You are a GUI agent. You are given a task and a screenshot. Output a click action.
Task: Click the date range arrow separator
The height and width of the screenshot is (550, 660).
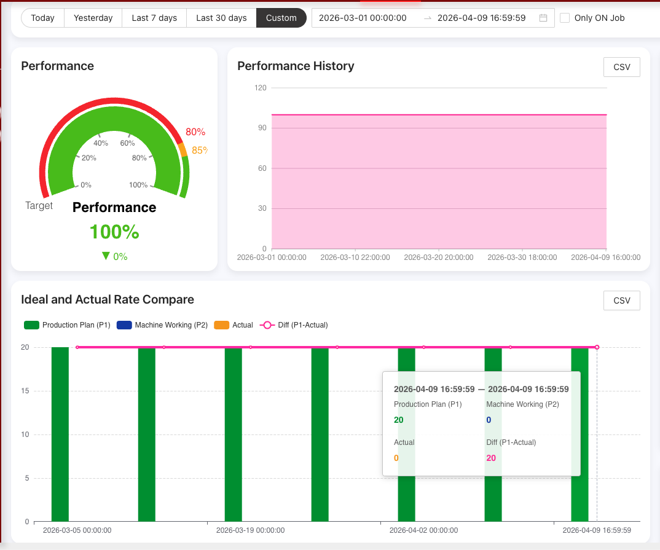coord(427,18)
